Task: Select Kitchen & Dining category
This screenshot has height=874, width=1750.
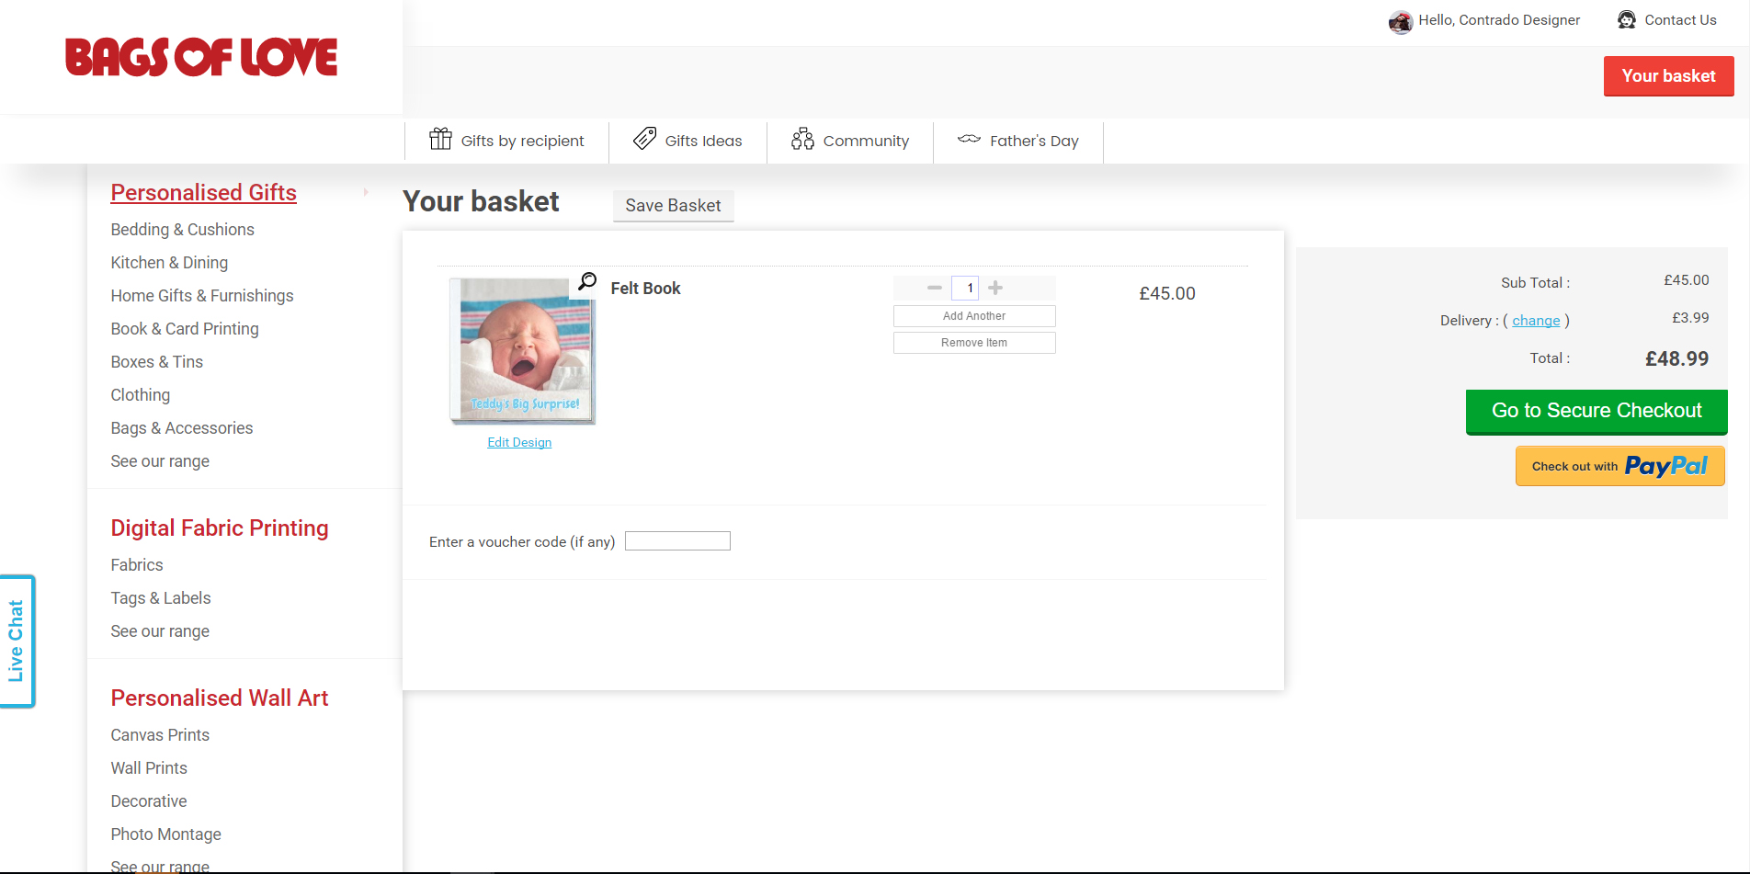Action: click(169, 263)
